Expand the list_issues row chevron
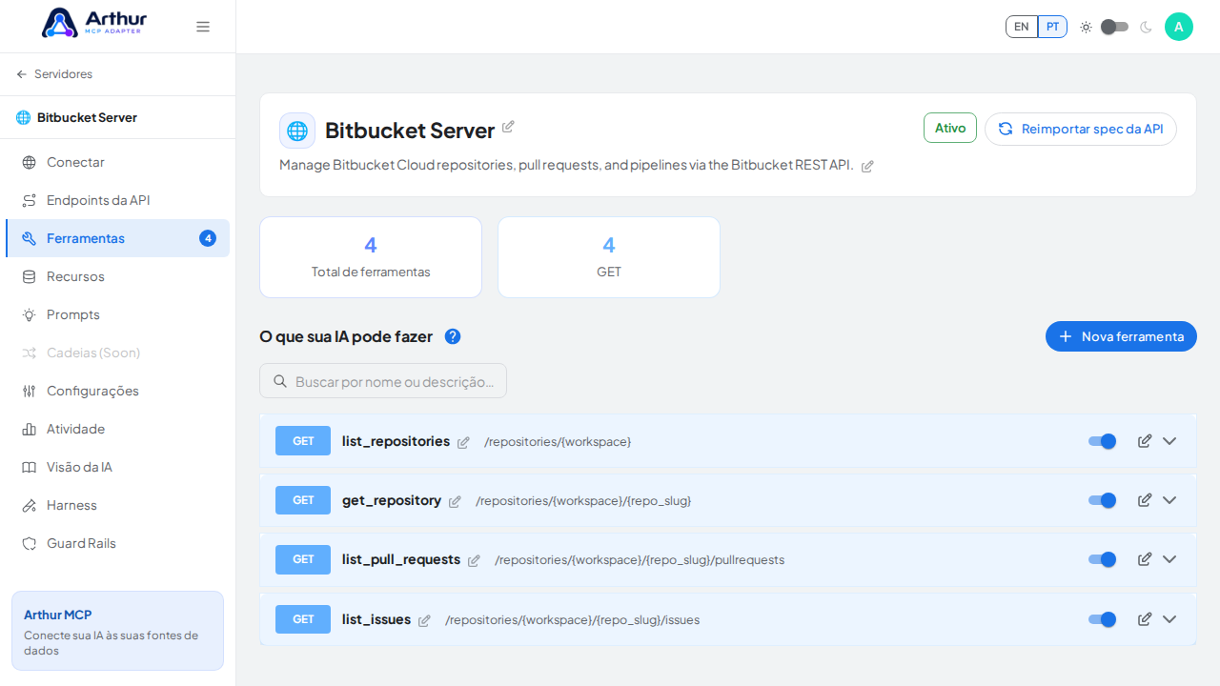 [x=1169, y=619]
